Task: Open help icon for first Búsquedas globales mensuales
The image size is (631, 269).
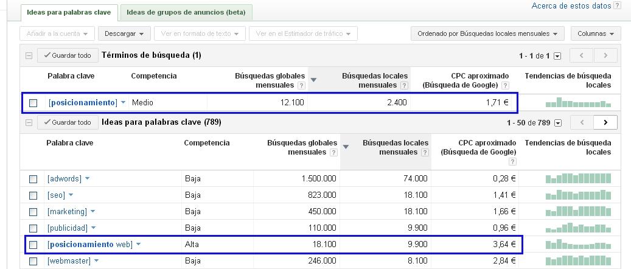Action: (301, 85)
